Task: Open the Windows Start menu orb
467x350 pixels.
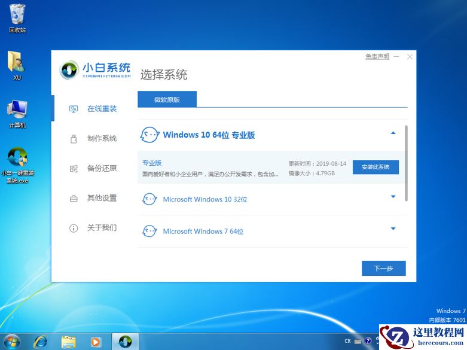Action: point(12,342)
